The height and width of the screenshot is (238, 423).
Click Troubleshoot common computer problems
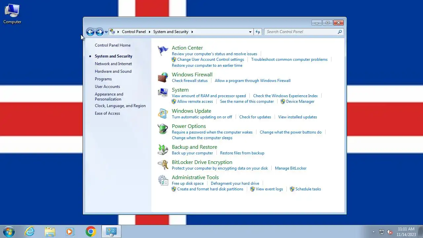pos(289,59)
